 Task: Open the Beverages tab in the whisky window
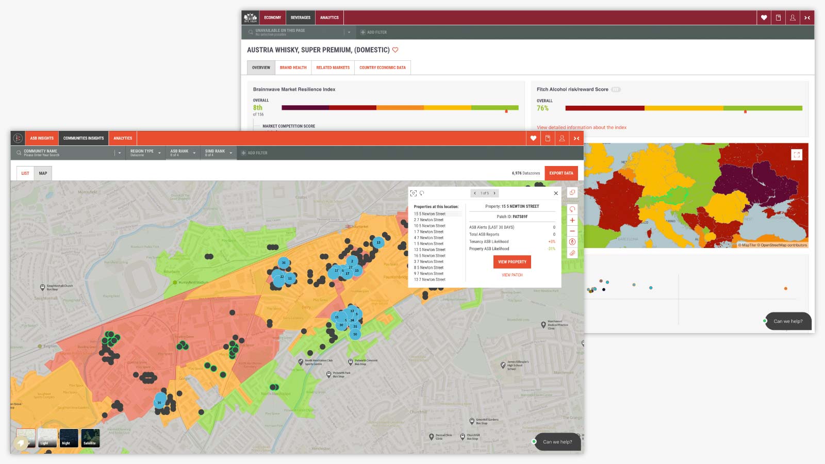pos(301,18)
